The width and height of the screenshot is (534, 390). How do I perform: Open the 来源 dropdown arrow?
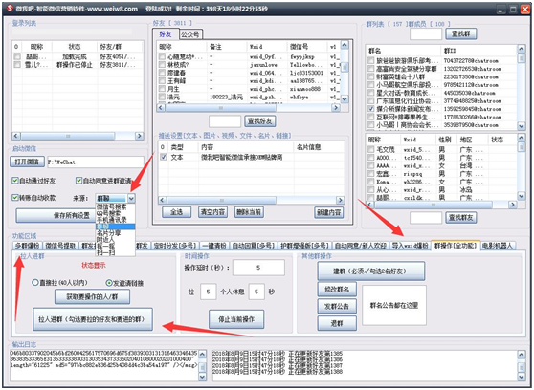pyautogui.click(x=131, y=198)
